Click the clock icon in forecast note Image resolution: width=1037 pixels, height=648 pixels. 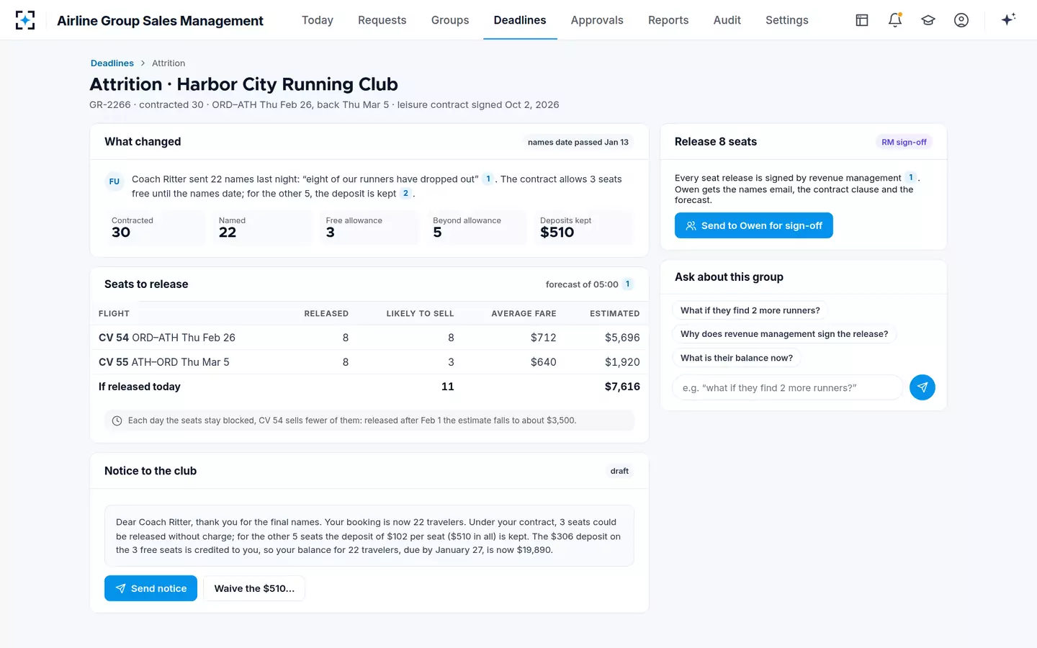coord(117,420)
